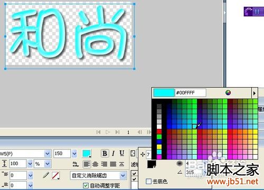Click the leading field showing 100

click(18, 164)
